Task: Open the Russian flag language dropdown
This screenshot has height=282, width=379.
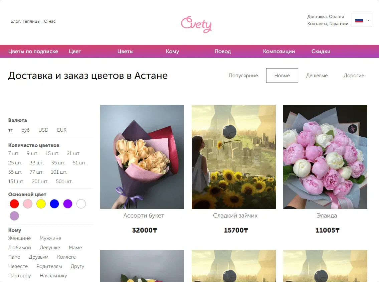Action: tap(361, 20)
